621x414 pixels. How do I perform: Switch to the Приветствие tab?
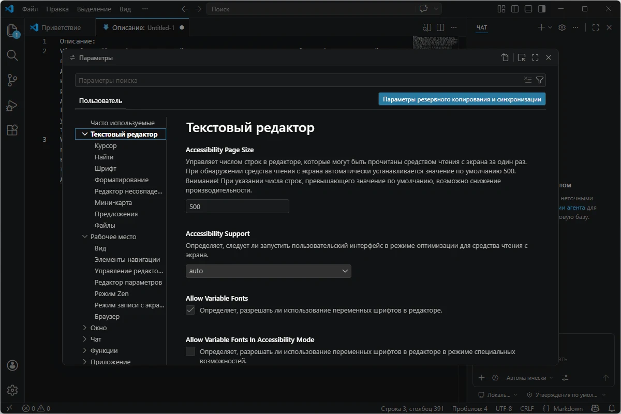pos(61,28)
